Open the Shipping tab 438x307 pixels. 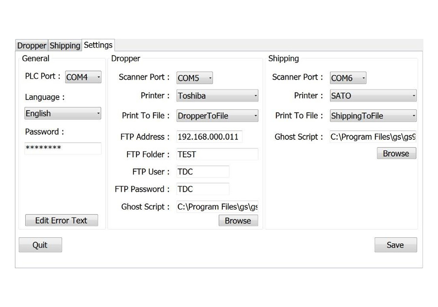[x=65, y=45]
